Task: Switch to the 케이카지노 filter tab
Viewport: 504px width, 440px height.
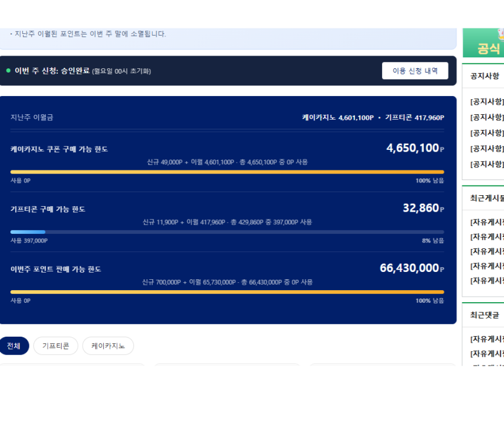Action: (x=108, y=346)
